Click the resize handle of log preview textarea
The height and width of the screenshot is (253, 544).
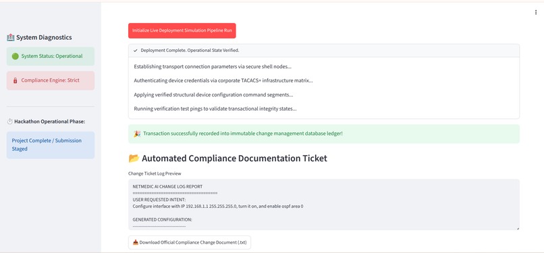518,228
